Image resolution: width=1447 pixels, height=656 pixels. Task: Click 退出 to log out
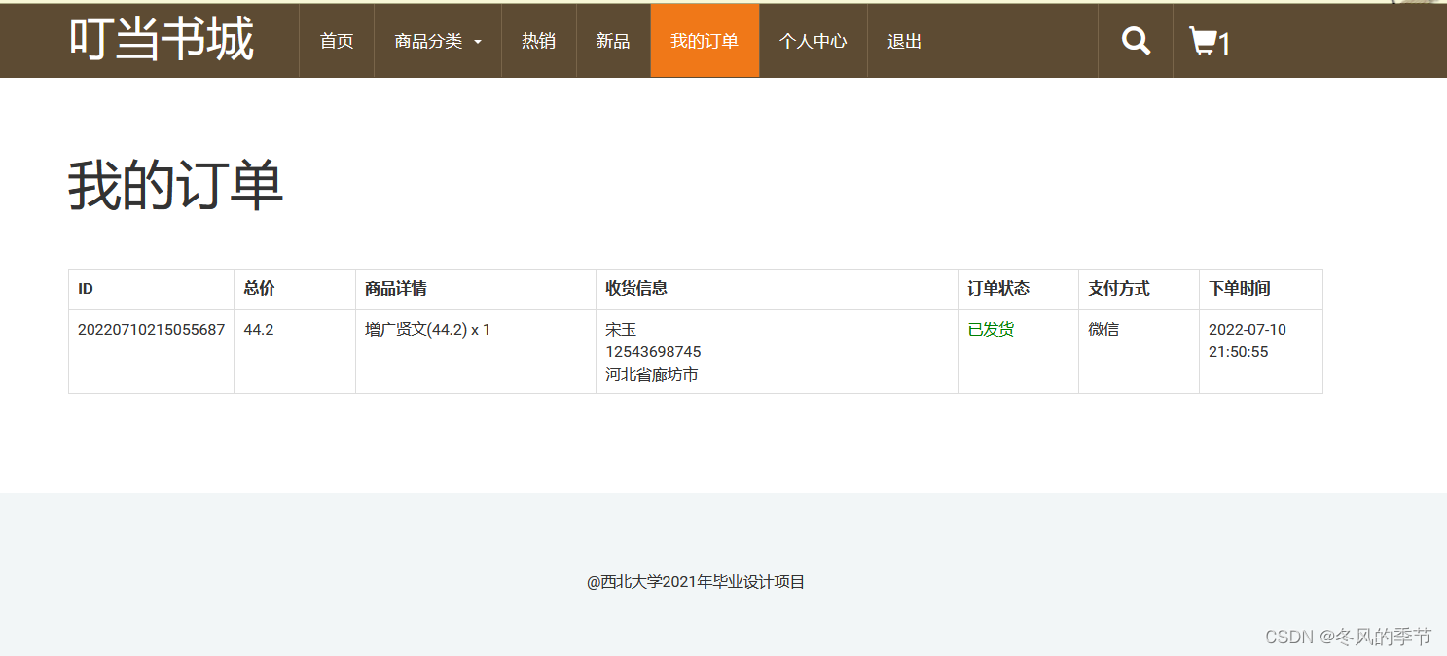click(904, 41)
